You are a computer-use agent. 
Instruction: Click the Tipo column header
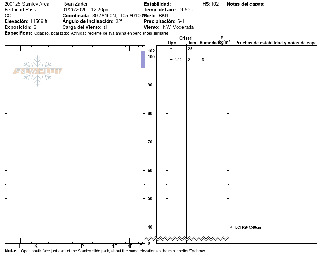[172, 43]
